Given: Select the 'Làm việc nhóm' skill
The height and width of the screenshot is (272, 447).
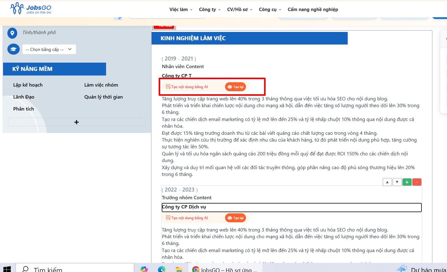Looking at the screenshot, I should pyautogui.click(x=101, y=85).
